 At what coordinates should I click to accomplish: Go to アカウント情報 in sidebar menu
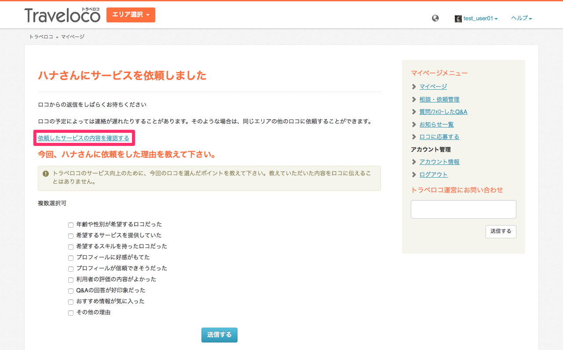pyautogui.click(x=439, y=162)
